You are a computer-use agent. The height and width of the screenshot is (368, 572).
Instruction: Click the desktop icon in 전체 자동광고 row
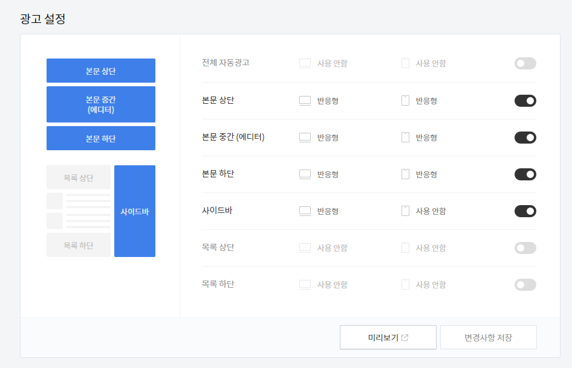[305, 63]
